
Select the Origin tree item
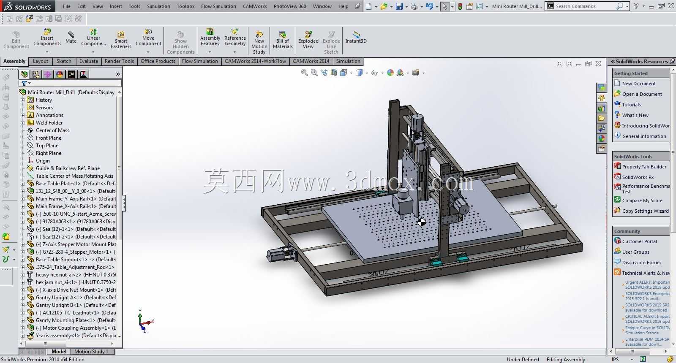coord(43,161)
